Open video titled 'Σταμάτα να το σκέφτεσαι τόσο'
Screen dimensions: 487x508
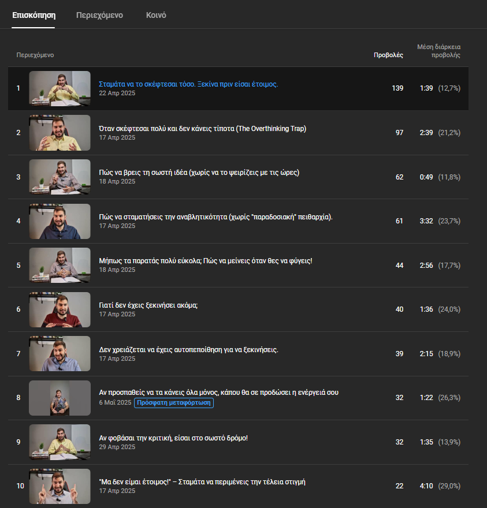coord(188,84)
